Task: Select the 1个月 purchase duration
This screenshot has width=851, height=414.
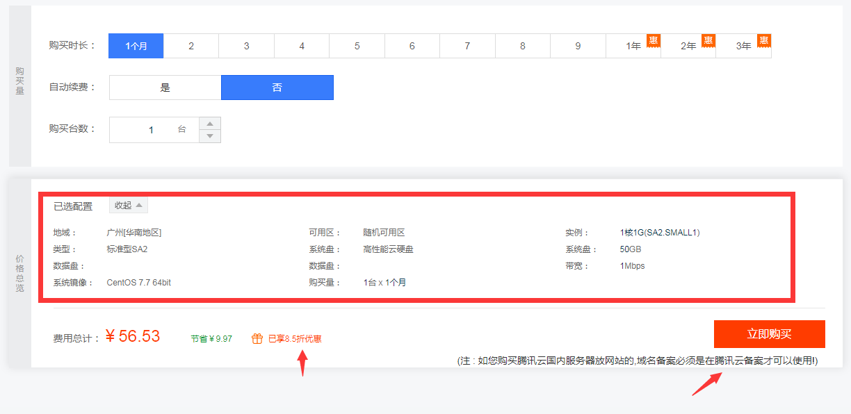Action: [136, 46]
